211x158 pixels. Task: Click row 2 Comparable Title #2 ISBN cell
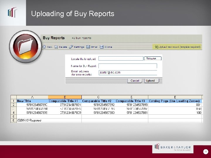(98, 105)
